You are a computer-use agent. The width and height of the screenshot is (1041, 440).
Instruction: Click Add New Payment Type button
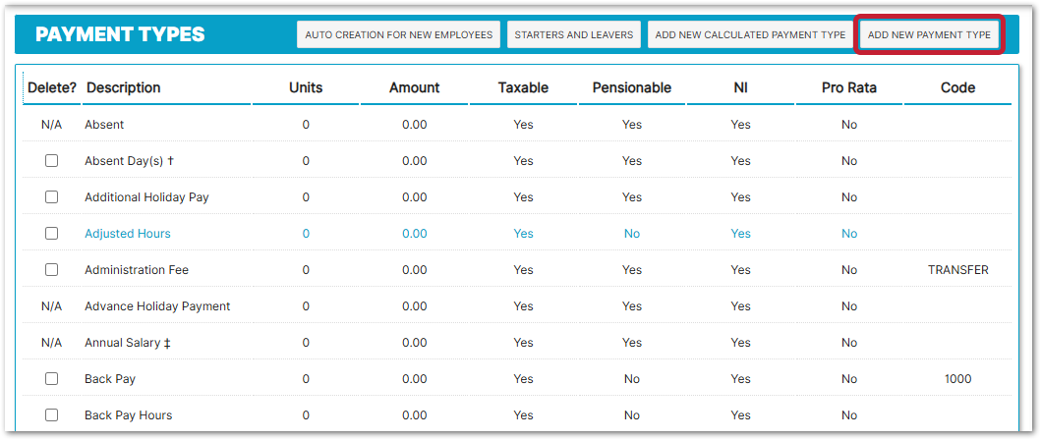(x=929, y=34)
